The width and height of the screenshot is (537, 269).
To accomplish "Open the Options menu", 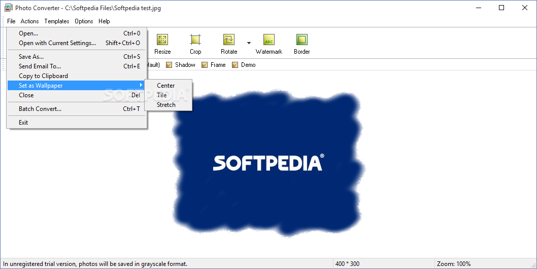I will click(84, 21).
